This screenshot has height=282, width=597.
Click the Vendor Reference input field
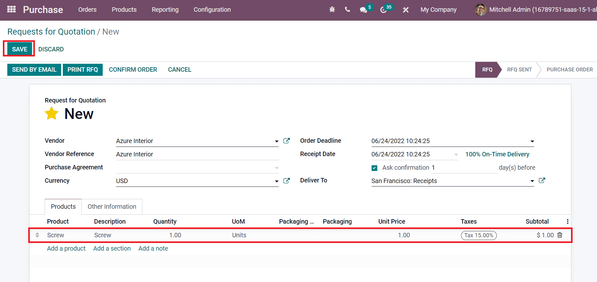(x=197, y=154)
